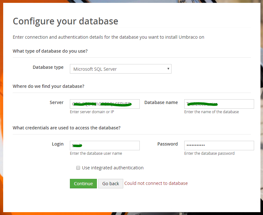
Task: Click the 'Enter the database password' hint text
Action: point(209,153)
